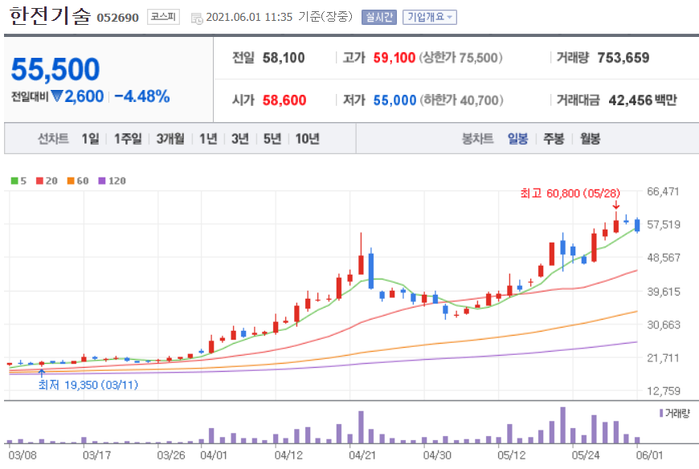Click the 최고 60,800 (05/28) annotation
This screenshot has height=469, width=699.
(570, 194)
